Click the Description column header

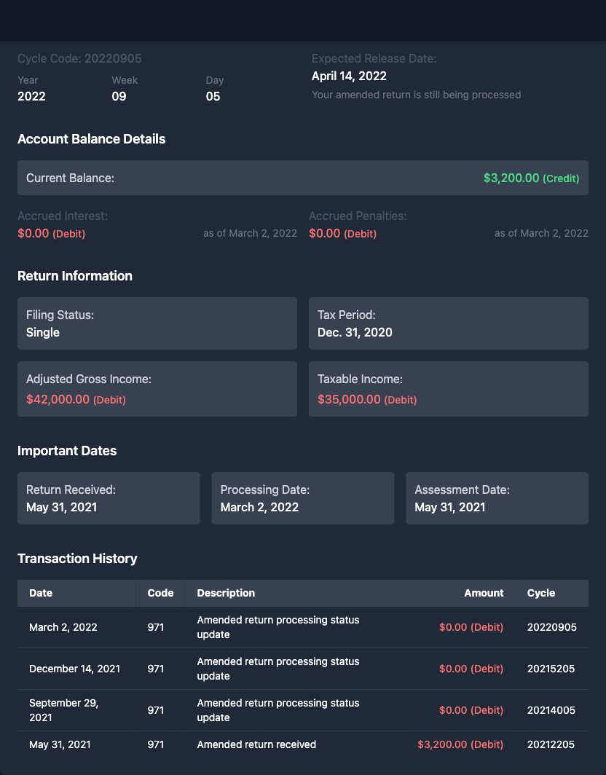pos(226,593)
